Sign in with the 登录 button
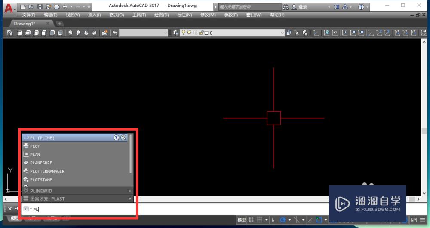Image resolution: width=430 pixels, height=228 pixels. 299,7
